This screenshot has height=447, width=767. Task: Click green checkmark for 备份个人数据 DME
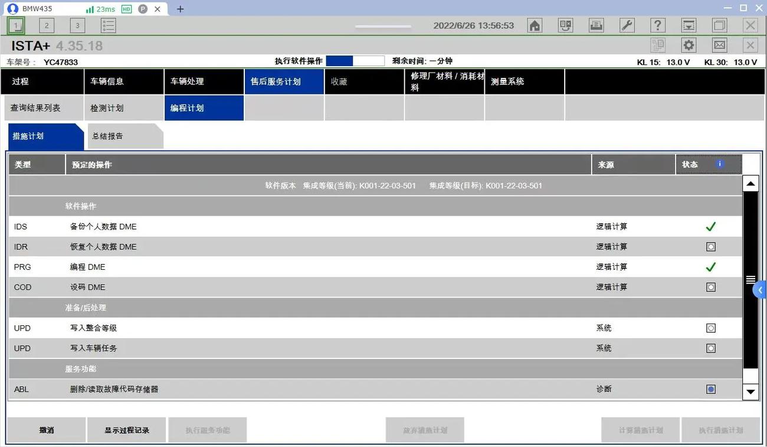pos(710,227)
